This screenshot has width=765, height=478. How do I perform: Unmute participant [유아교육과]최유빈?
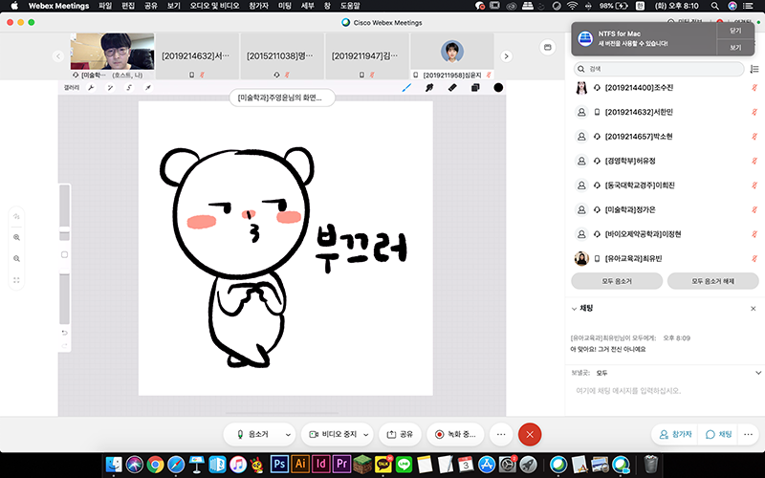(754, 258)
